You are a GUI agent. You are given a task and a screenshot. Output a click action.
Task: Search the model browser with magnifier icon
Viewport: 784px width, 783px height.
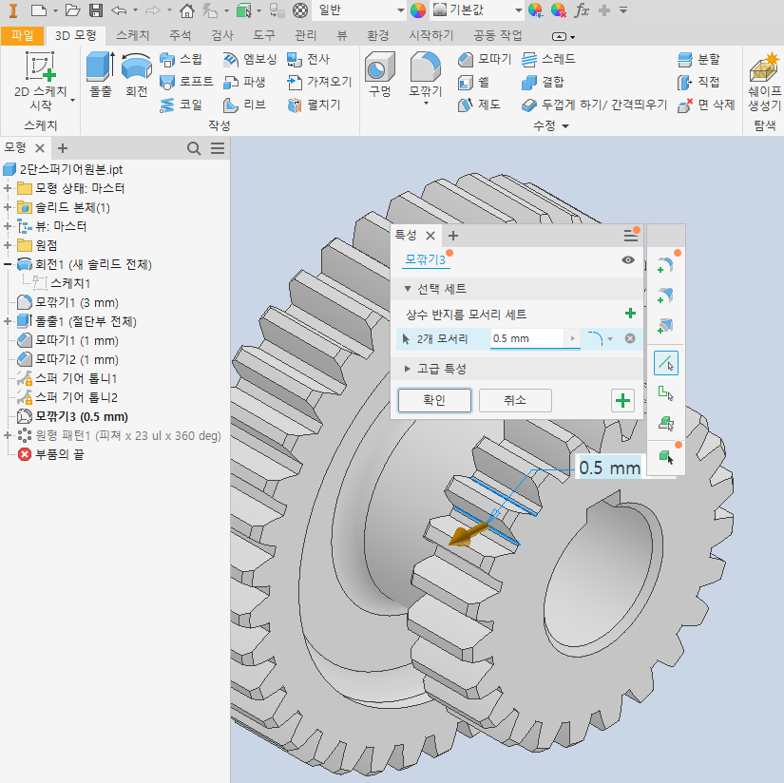pyautogui.click(x=194, y=148)
